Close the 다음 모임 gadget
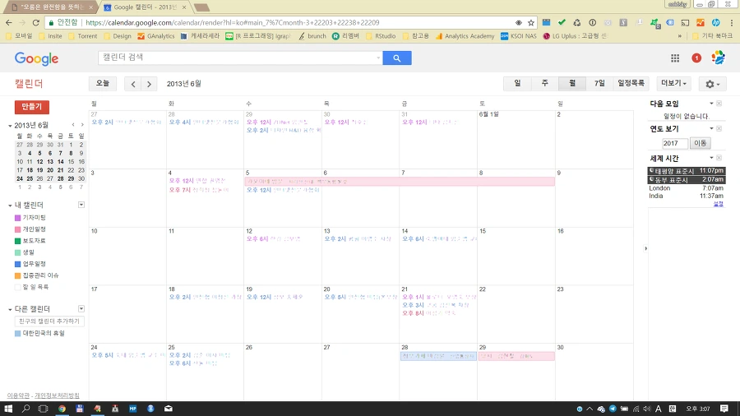Viewport: 740px width, 416px height. (x=719, y=104)
